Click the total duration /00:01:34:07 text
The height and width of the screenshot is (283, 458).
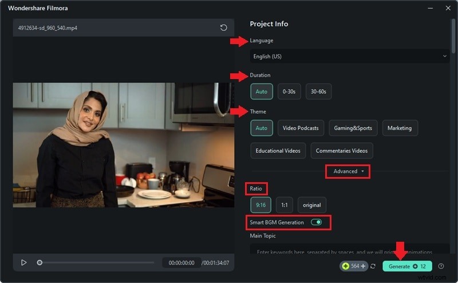click(x=216, y=262)
